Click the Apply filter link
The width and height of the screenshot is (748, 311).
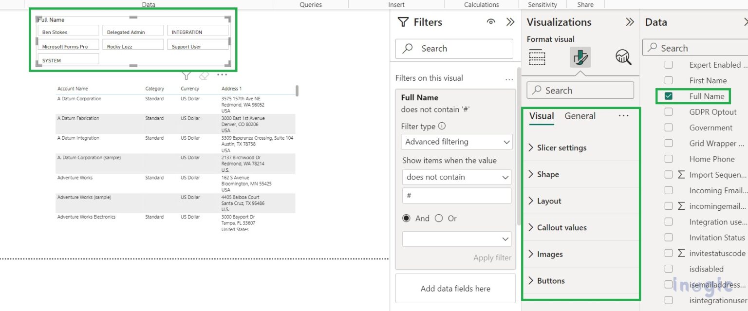[492, 258]
